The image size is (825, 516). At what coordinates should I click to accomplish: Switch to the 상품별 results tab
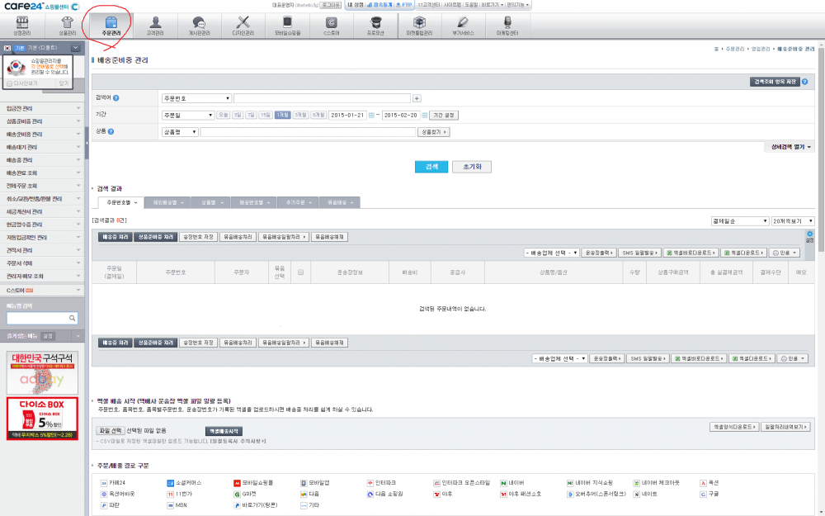tap(208, 202)
